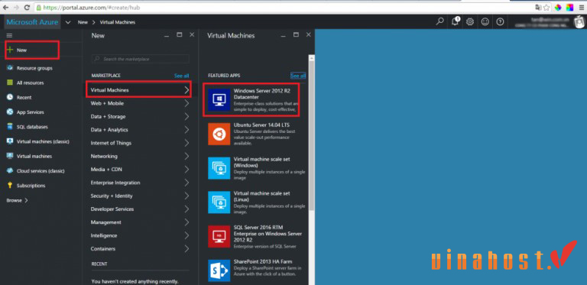Screen dimensions: 587x285
Task: Click the Virtual Machines breadcrumb
Action: click(x=118, y=22)
